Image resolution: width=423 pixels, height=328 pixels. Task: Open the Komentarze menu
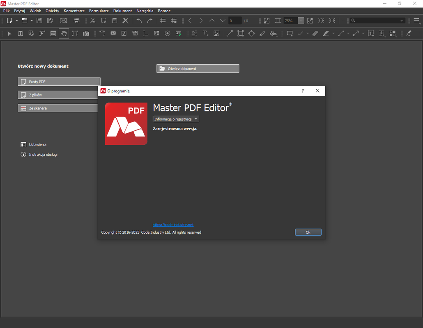point(74,11)
